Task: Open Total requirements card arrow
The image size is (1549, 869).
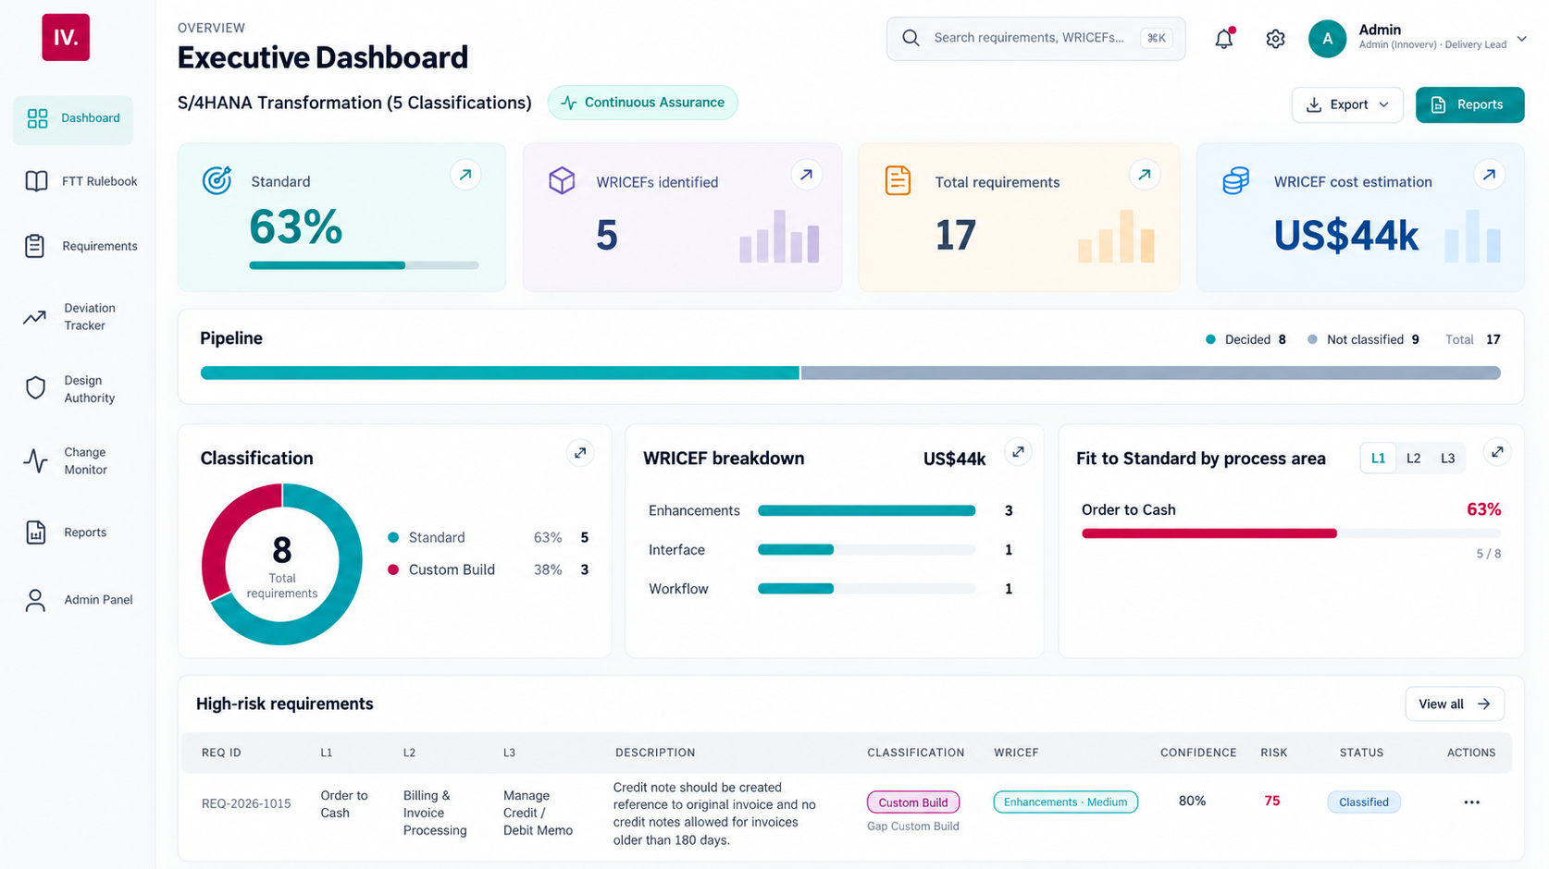Action: point(1145,174)
